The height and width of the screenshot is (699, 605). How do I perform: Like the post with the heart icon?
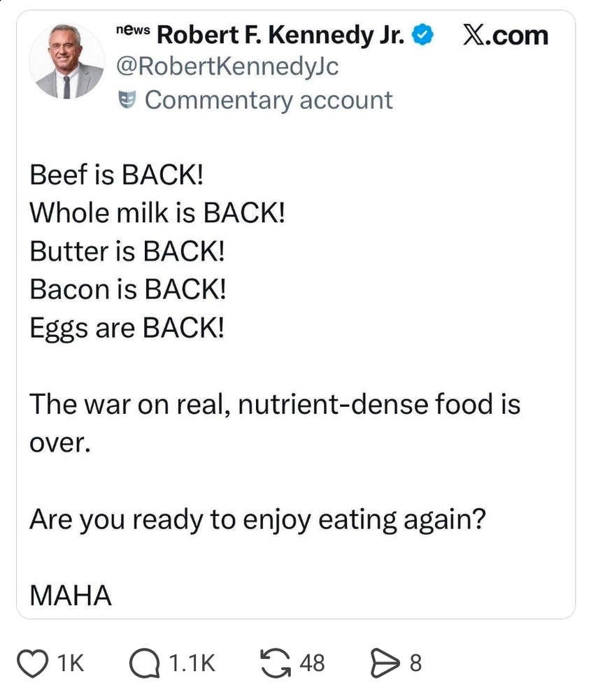tap(37, 662)
